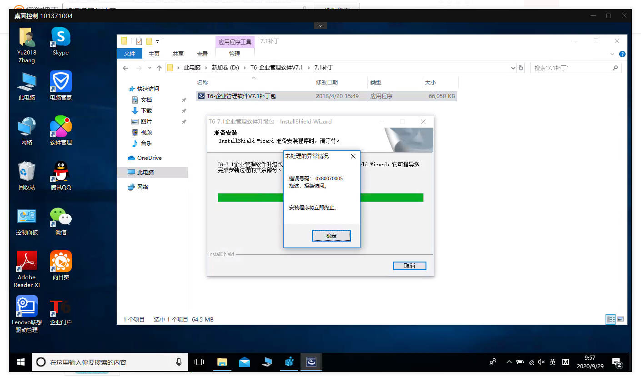Launch 软件管理 desktop shortcut
This screenshot has width=641, height=381.
pyautogui.click(x=60, y=131)
